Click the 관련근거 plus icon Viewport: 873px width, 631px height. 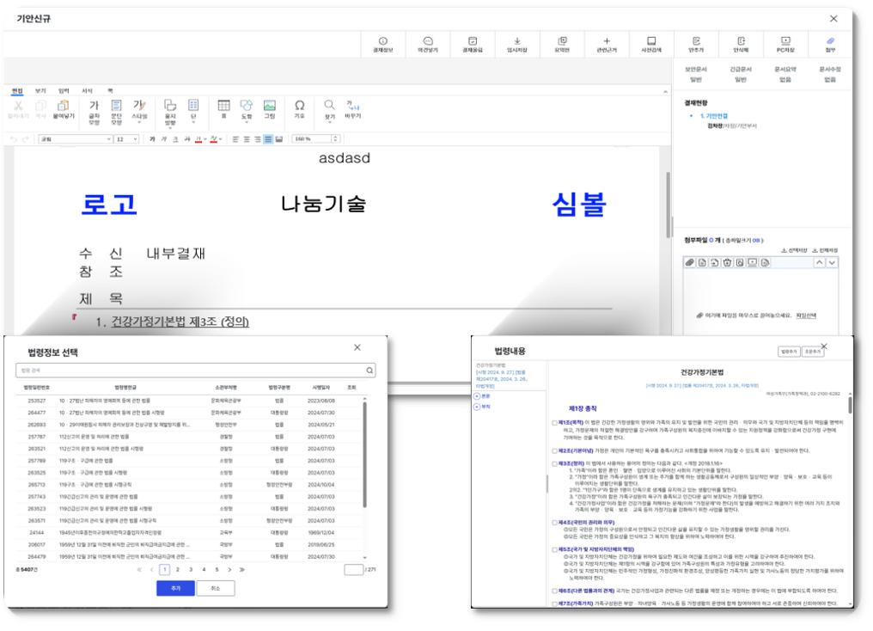tap(607, 41)
